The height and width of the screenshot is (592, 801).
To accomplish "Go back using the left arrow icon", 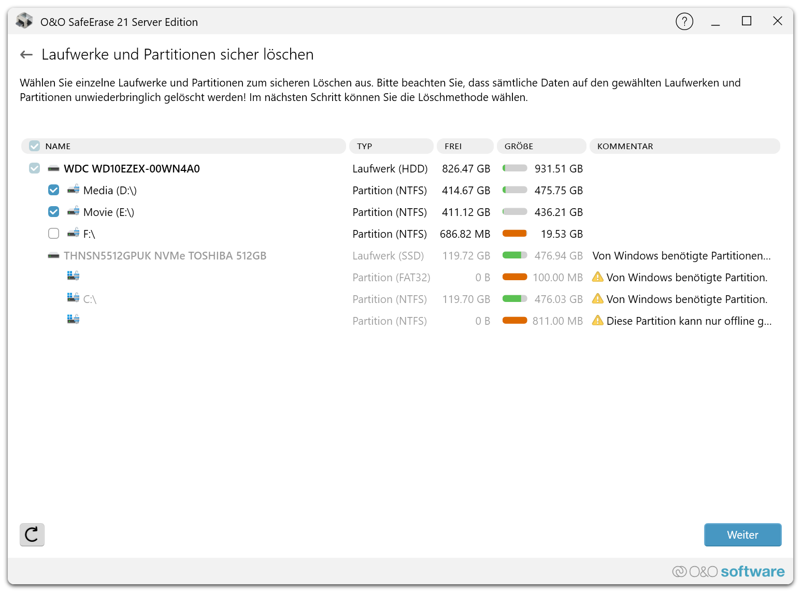I will tap(26, 54).
